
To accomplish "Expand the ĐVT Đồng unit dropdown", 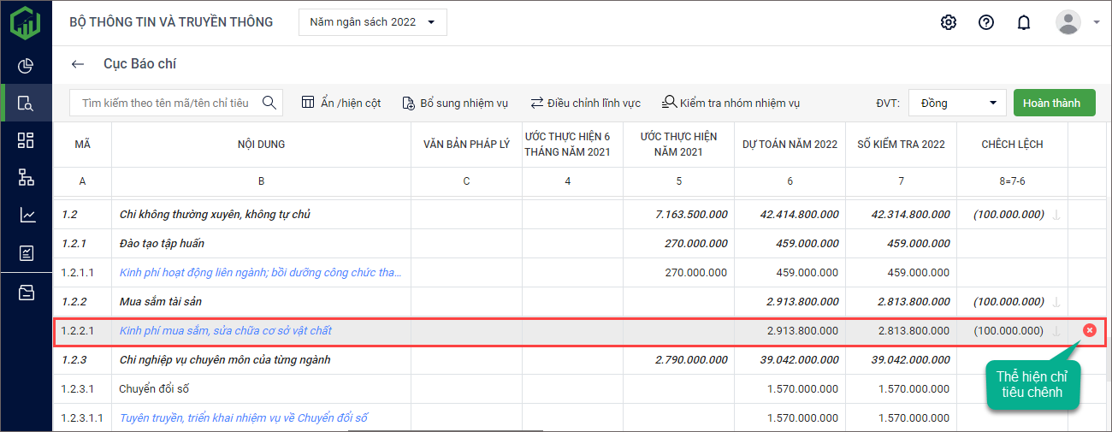I will [x=957, y=103].
